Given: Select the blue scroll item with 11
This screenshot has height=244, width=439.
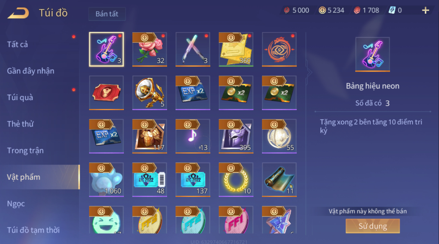Looking at the screenshot, I should 279,180.
